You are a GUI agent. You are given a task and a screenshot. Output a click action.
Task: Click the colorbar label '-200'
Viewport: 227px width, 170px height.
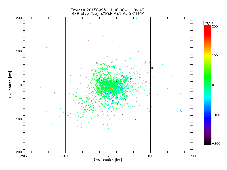click(216, 143)
